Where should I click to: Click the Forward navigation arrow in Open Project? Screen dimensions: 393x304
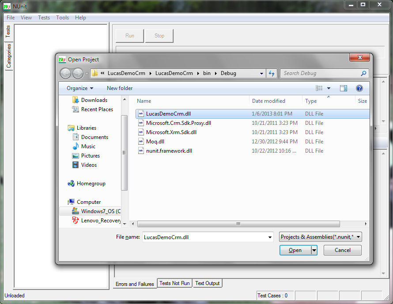click(x=78, y=74)
